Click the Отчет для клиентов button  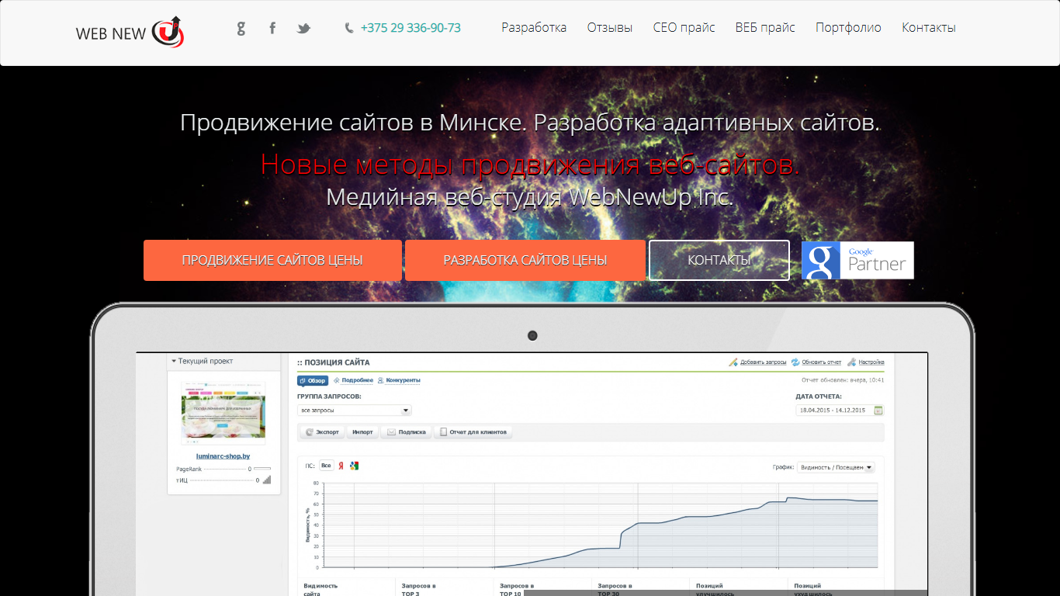coord(473,432)
